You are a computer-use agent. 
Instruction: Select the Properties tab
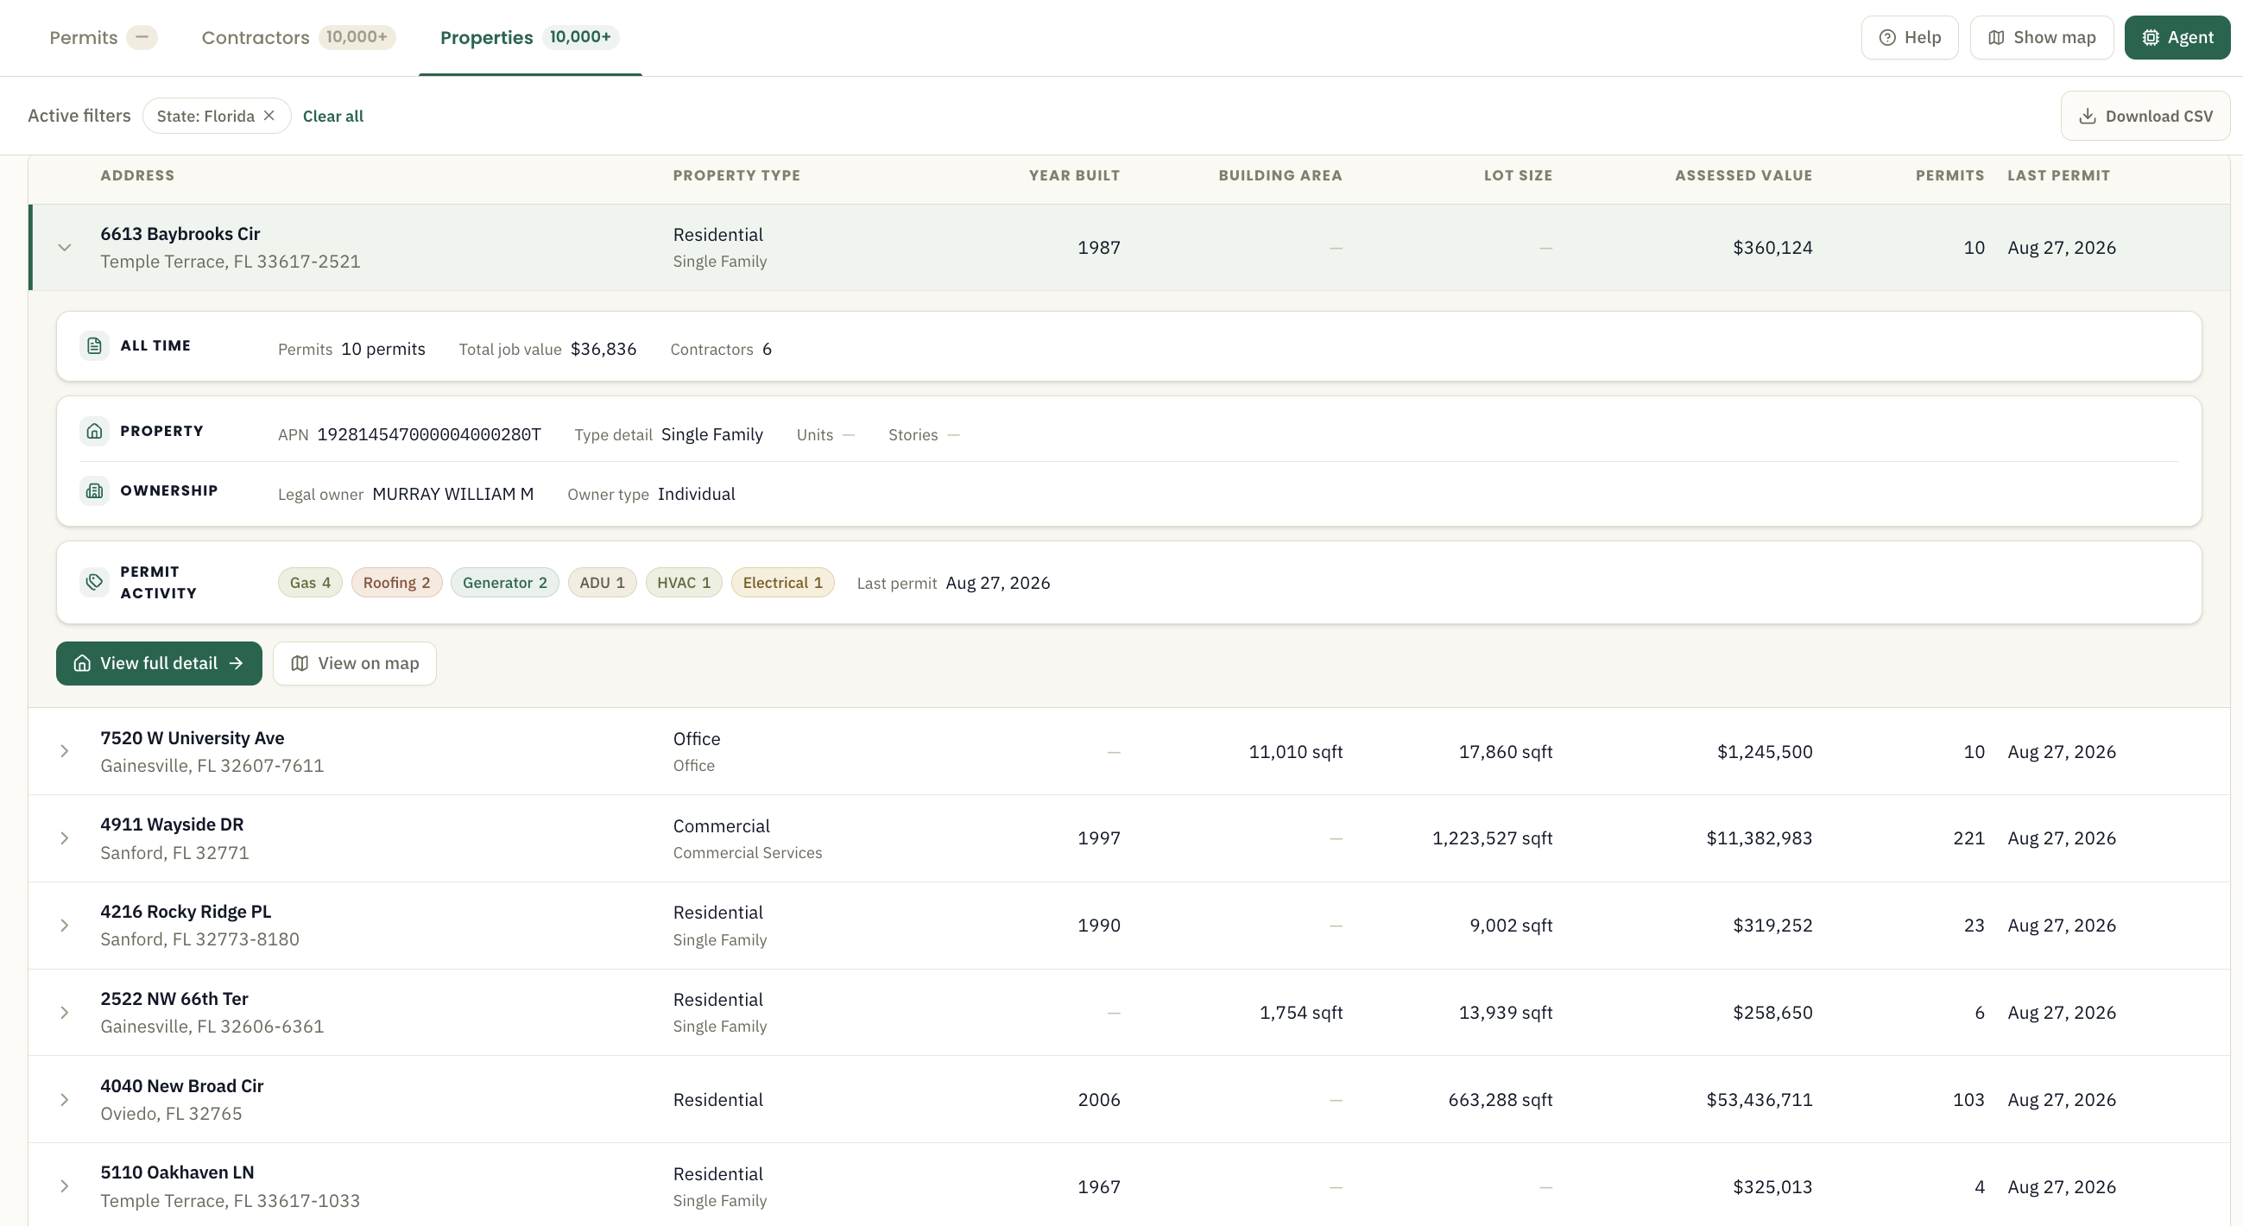point(529,37)
